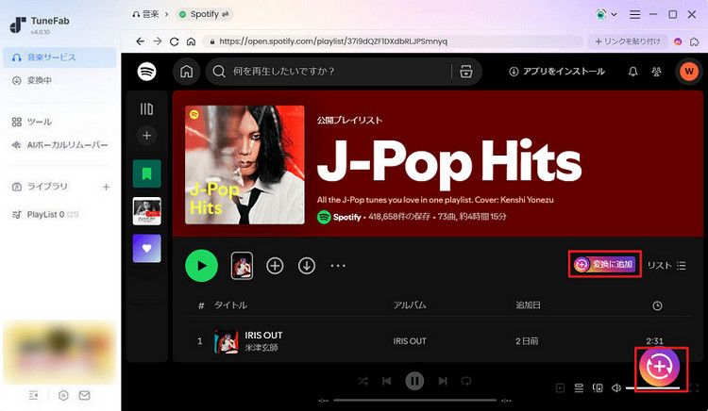Save the playlist to your library
The height and width of the screenshot is (411, 708).
coord(275,266)
